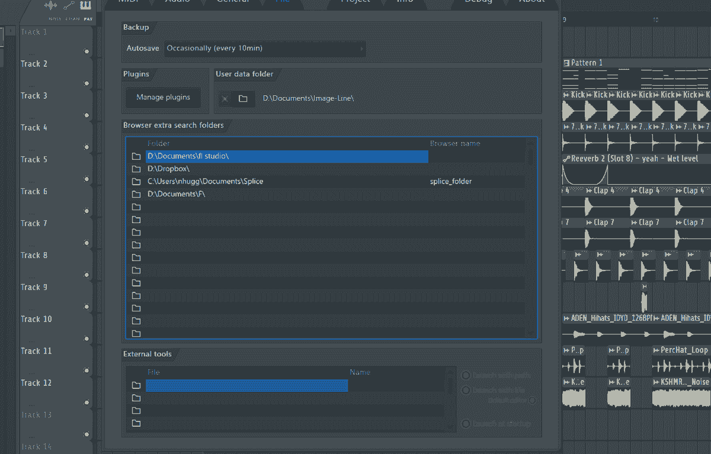Select the Track 2 header label
Screen dimensions: 711x454
34,64
